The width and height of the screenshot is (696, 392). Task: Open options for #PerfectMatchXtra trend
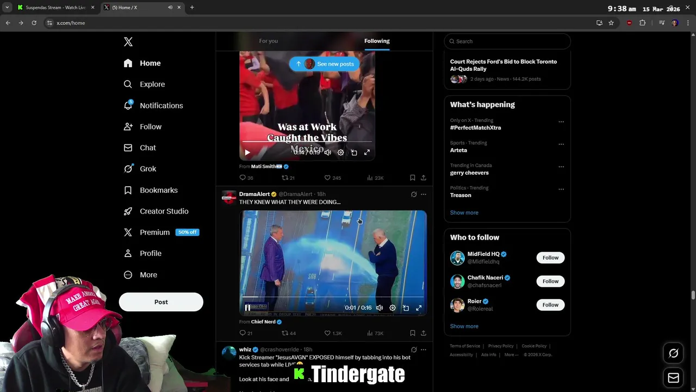pyautogui.click(x=561, y=121)
